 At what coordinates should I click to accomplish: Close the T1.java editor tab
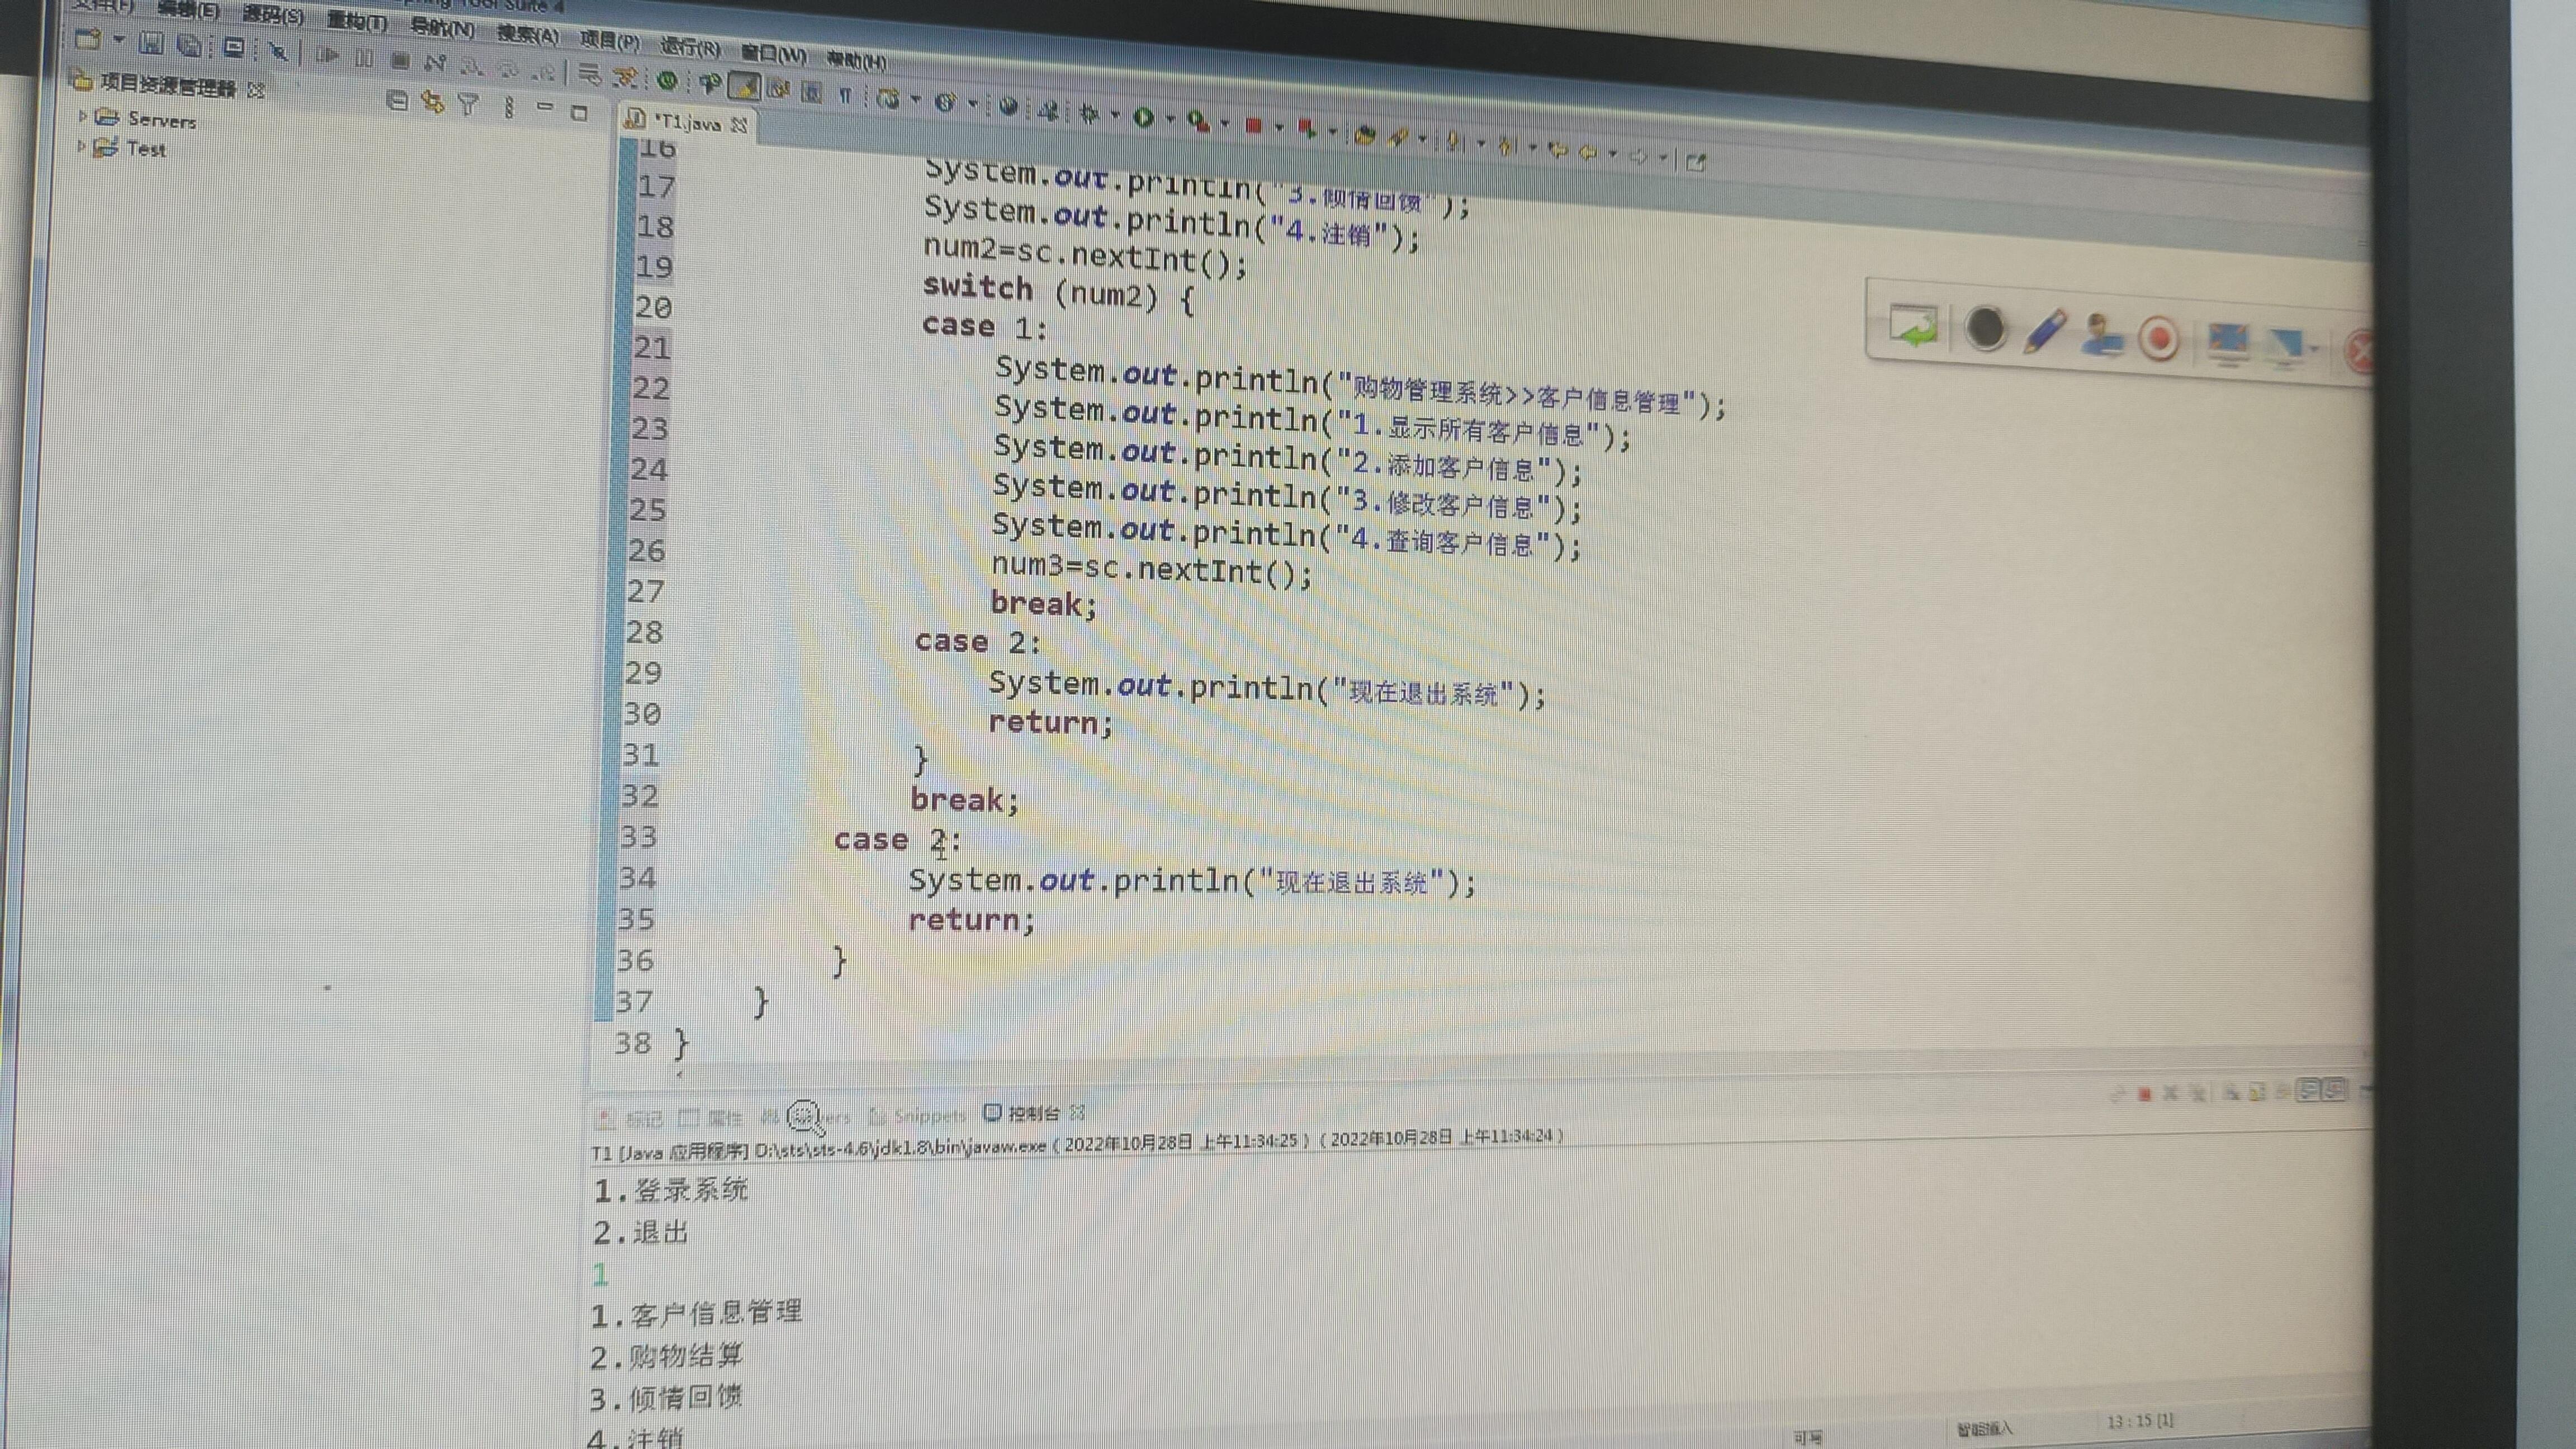739,126
